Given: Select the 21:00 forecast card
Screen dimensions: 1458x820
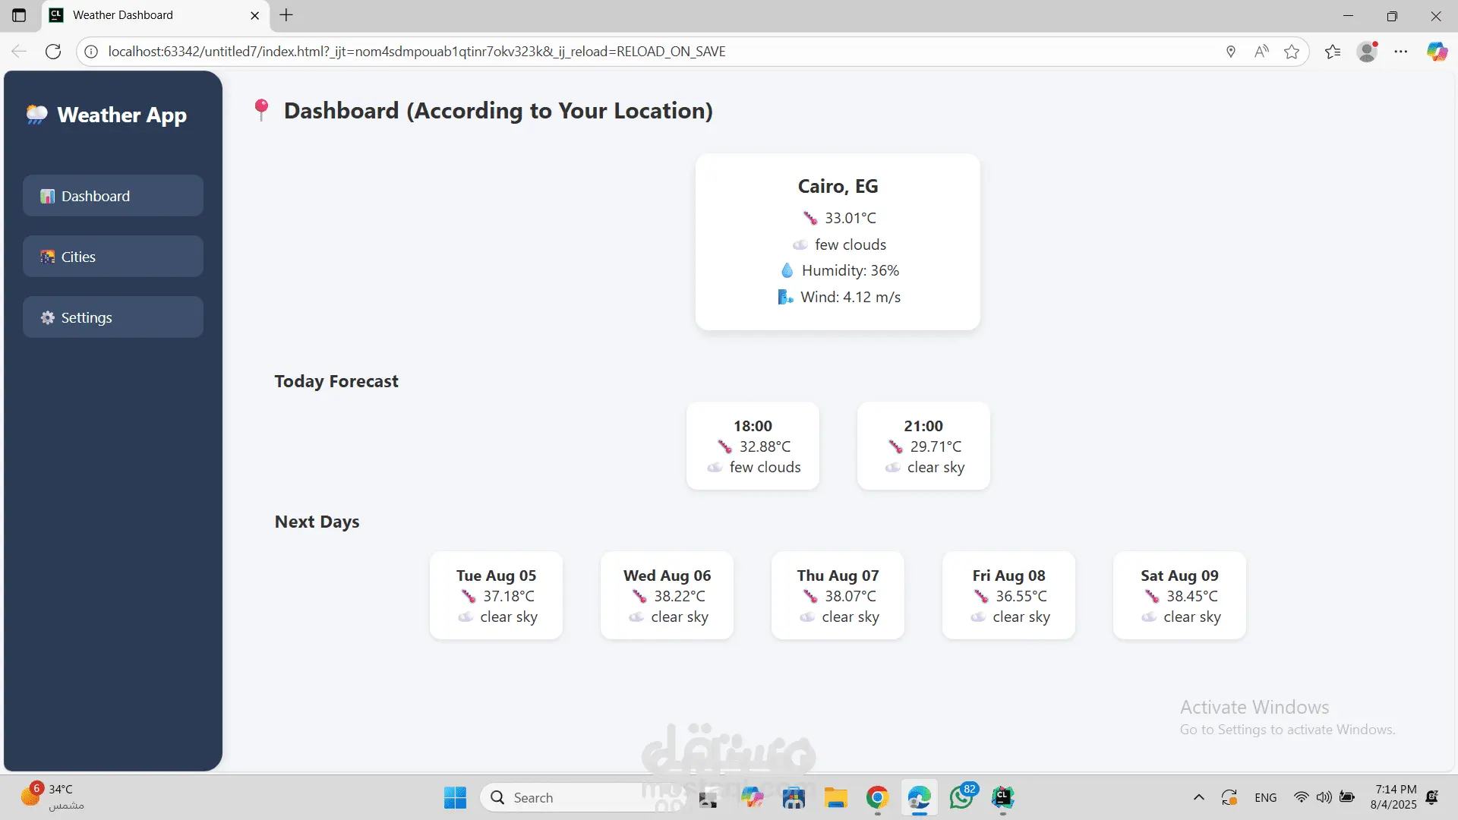Looking at the screenshot, I should coord(923,446).
